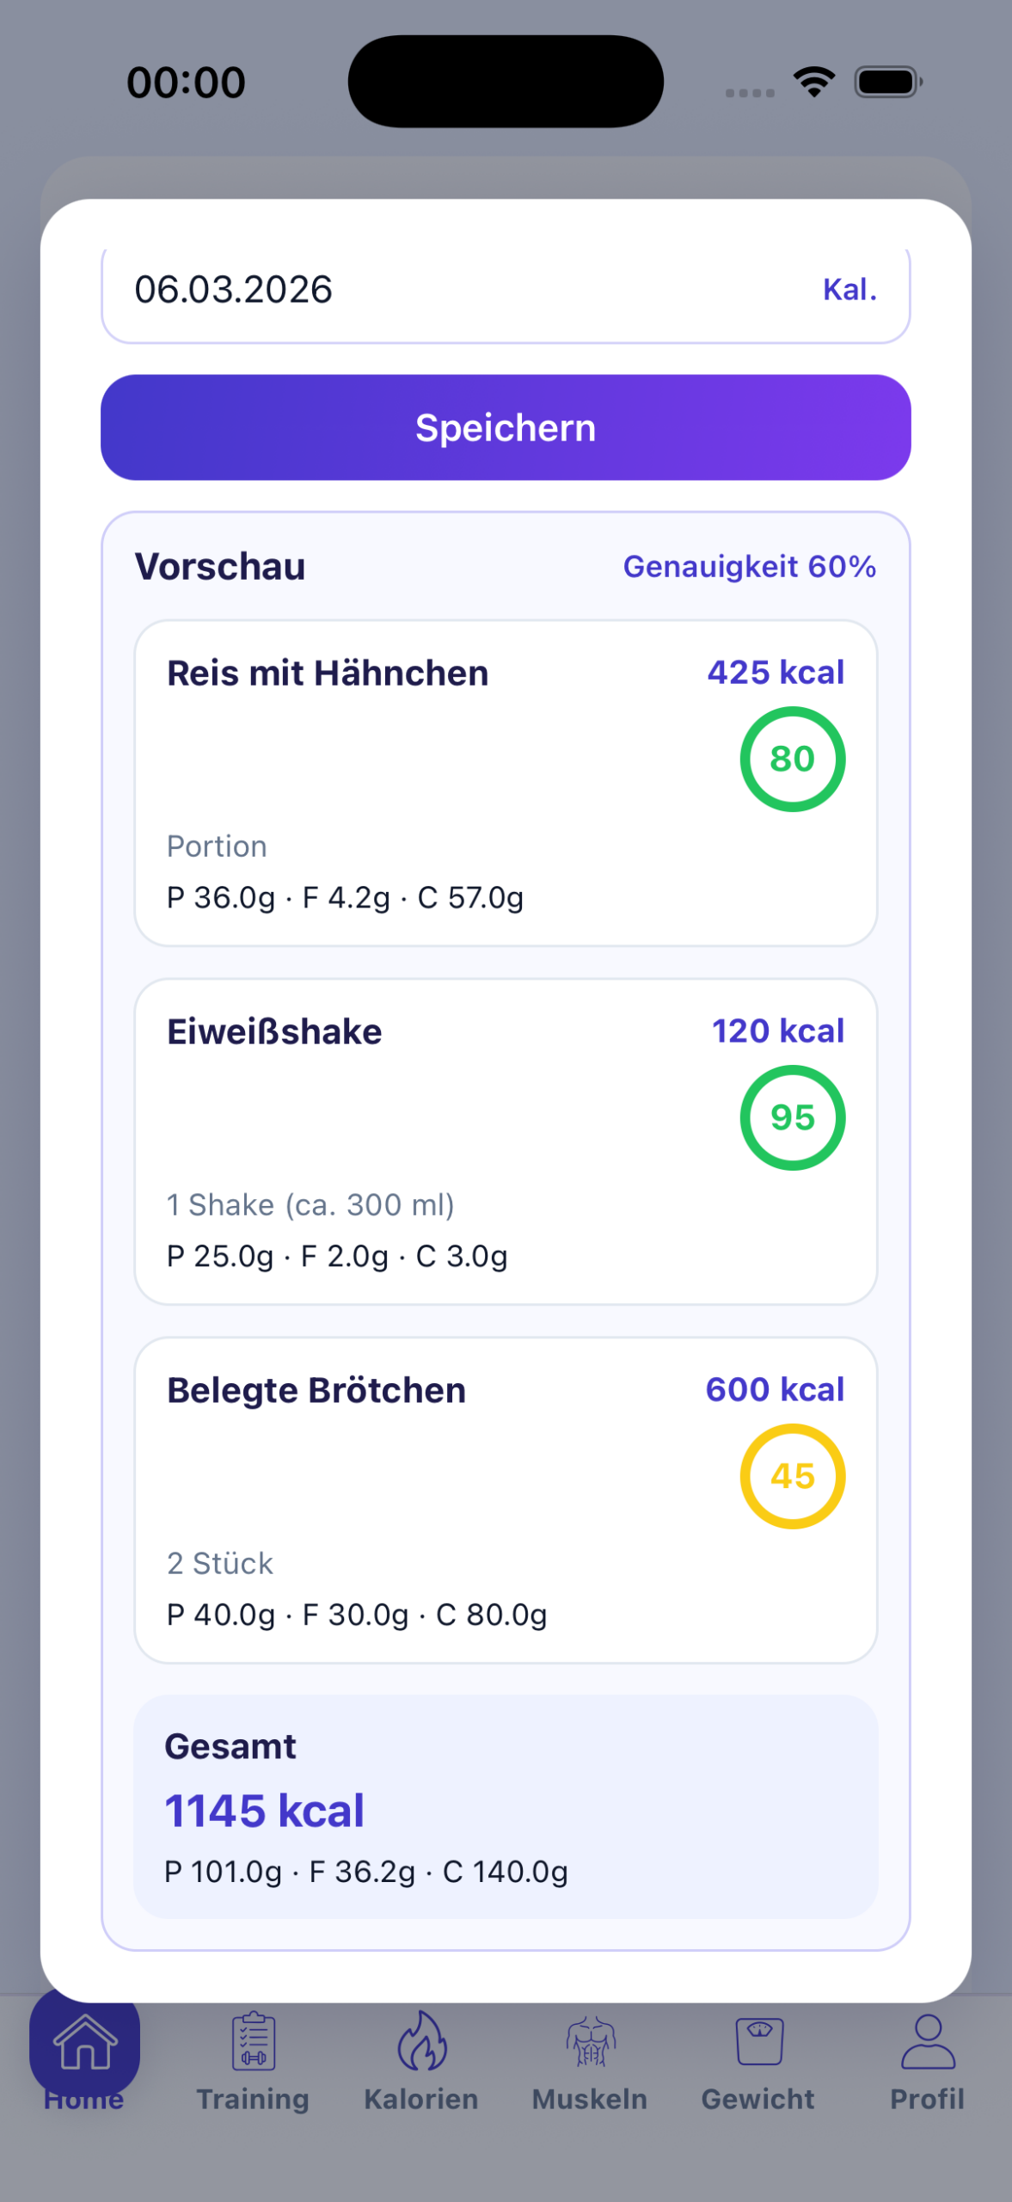Tap the Gesamt 1145 kcal summary
The image size is (1012, 2202).
click(506, 1806)
